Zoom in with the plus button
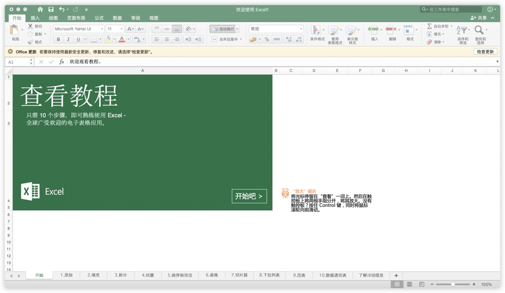Screen dimensions: 505x293 coord(474,284)
